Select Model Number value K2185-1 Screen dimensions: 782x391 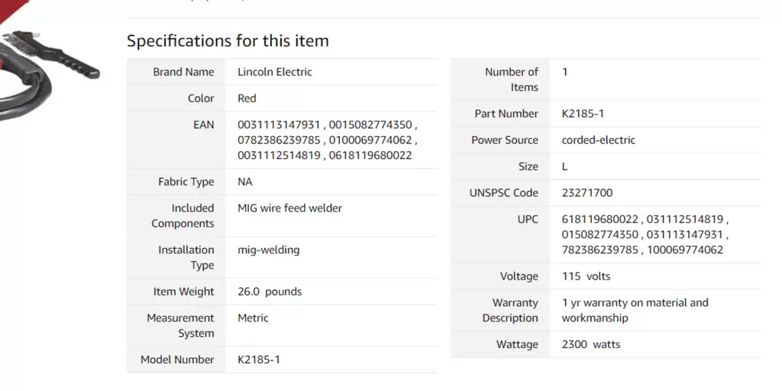[259, 360]
